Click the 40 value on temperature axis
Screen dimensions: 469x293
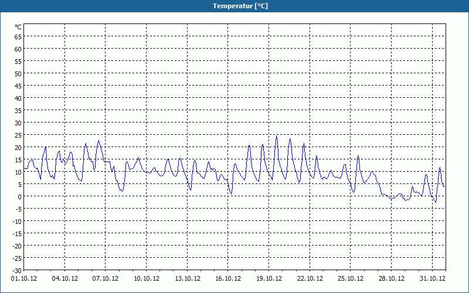18,98
